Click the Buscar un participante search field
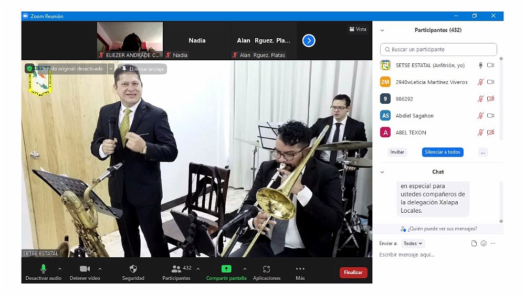525x295 pixels. [x=438, y=50]
